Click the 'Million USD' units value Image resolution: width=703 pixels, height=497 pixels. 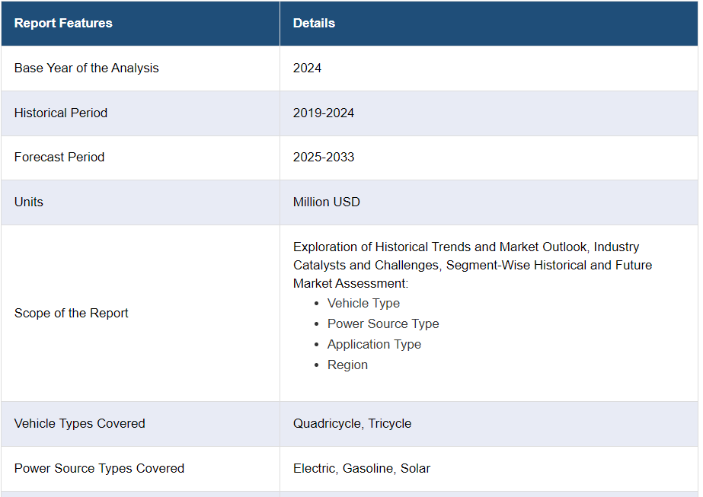327,202
